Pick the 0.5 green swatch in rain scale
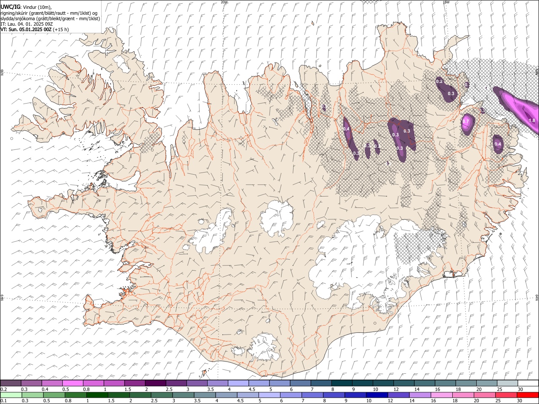 55,395
